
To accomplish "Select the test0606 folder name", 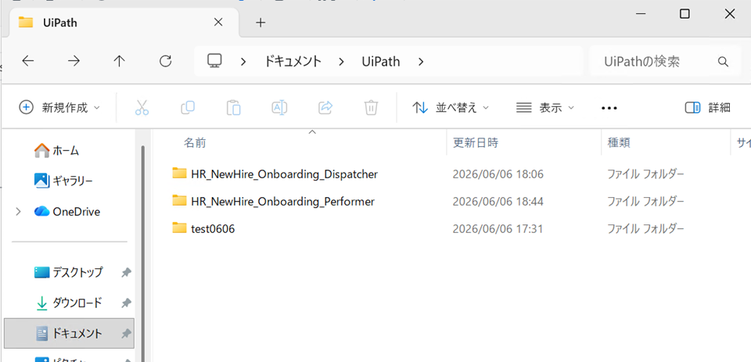I will pyautogui.click(x=213, y=229).
